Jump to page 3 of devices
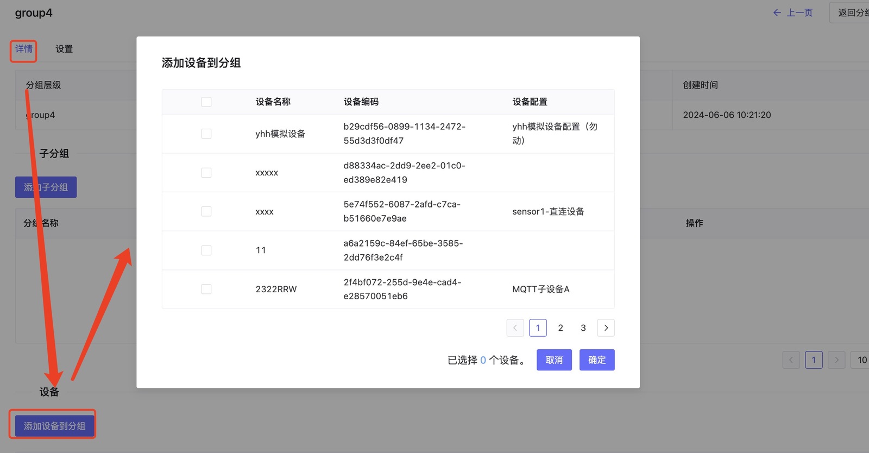869x453 pixels. click(583, 328)
